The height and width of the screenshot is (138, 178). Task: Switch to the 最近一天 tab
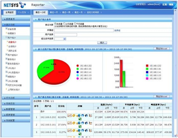pos(54,12)
